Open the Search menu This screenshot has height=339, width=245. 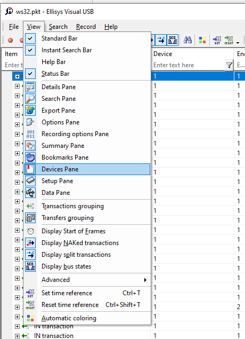click(58, 27)
